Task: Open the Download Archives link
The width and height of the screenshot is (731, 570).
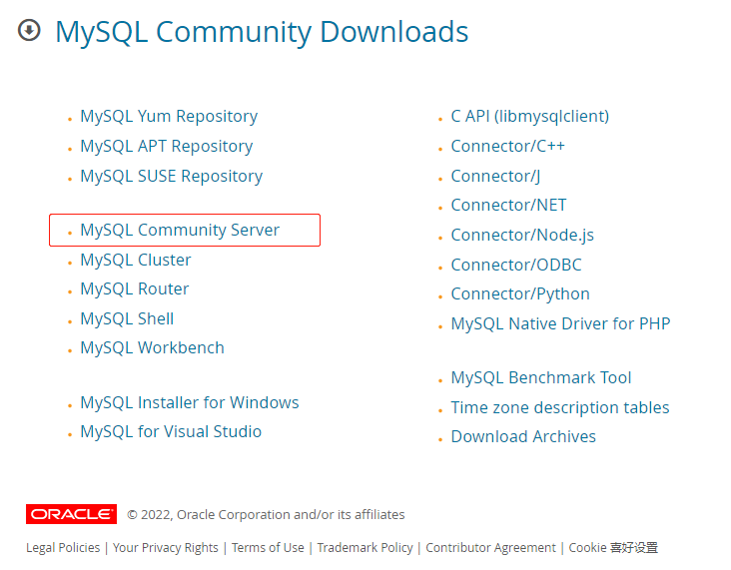Action: coord(523,436)
